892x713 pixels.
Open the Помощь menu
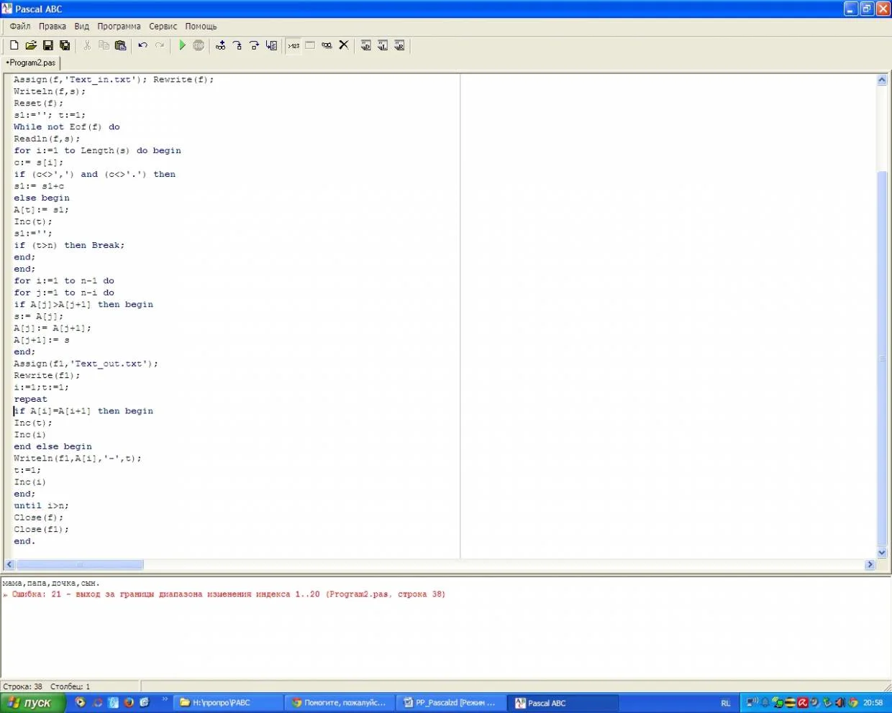coord(201,27)
